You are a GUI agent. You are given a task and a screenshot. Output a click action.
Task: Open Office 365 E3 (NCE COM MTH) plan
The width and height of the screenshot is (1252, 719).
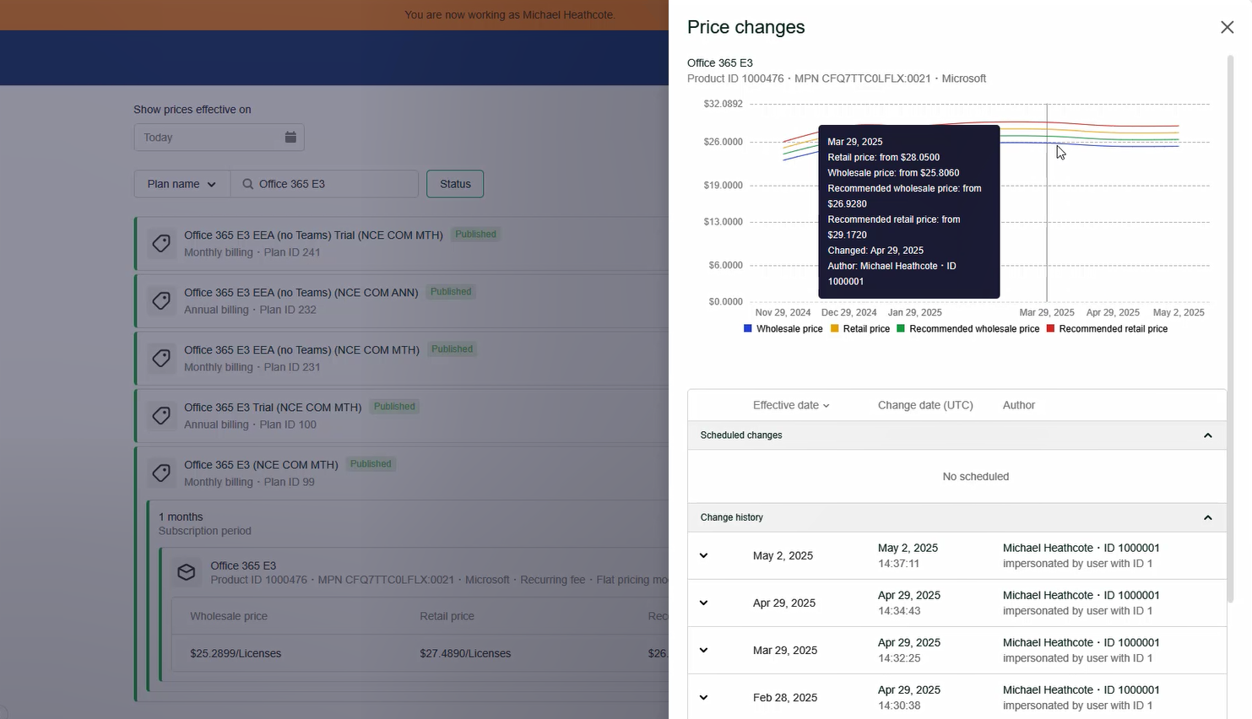(261, 465)
